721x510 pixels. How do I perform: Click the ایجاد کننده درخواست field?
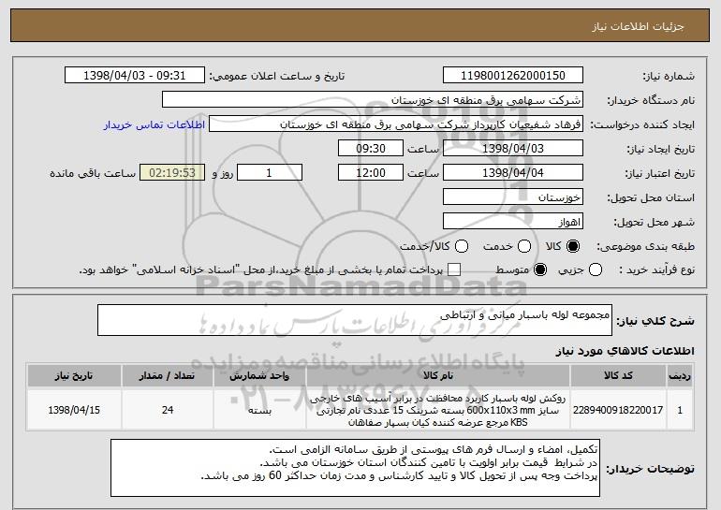(396, 124)
